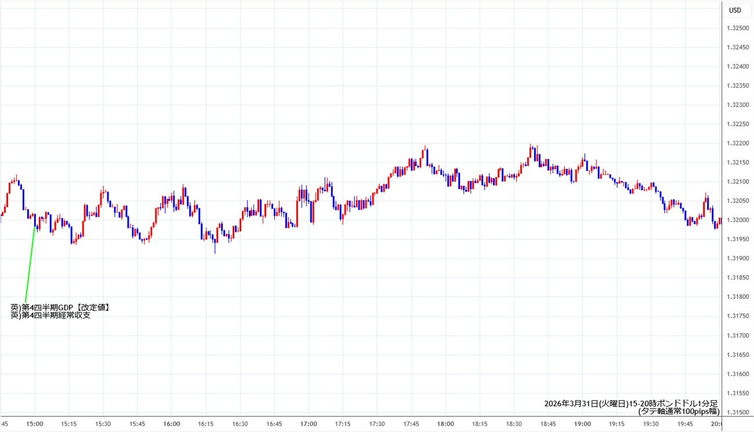Click the 1.31500 price axis label
The height and width of the screenshot is (432, 754).
coord(737,412)
